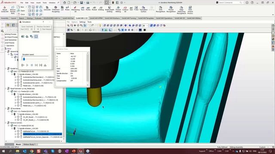275x154 pixels.
Task: Switch to the SolidCAM Turning tab
Action: click(129, 18)
